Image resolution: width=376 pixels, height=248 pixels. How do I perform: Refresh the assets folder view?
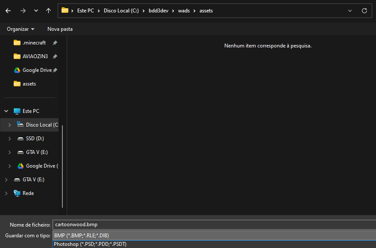tap(364, 11)
